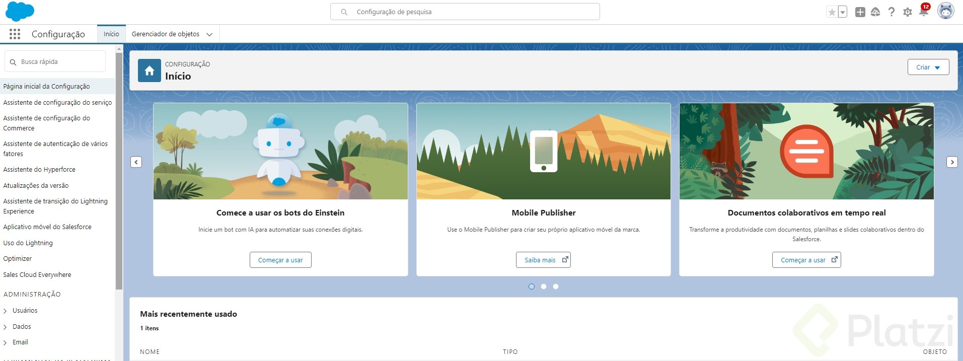Expand the Email tree section

pyautogui.click(x=5, y=343)
